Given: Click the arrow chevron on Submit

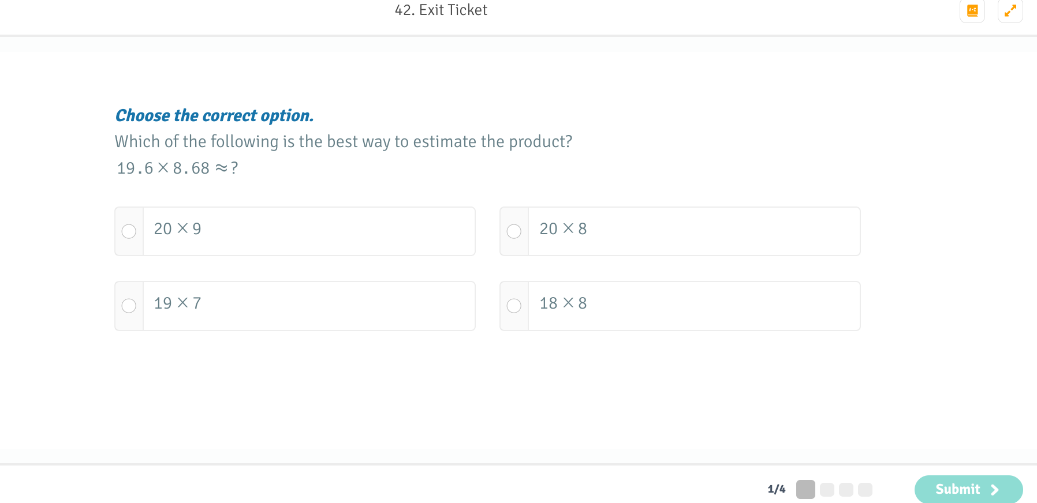Looking at the screenshot, I should 995,490.
